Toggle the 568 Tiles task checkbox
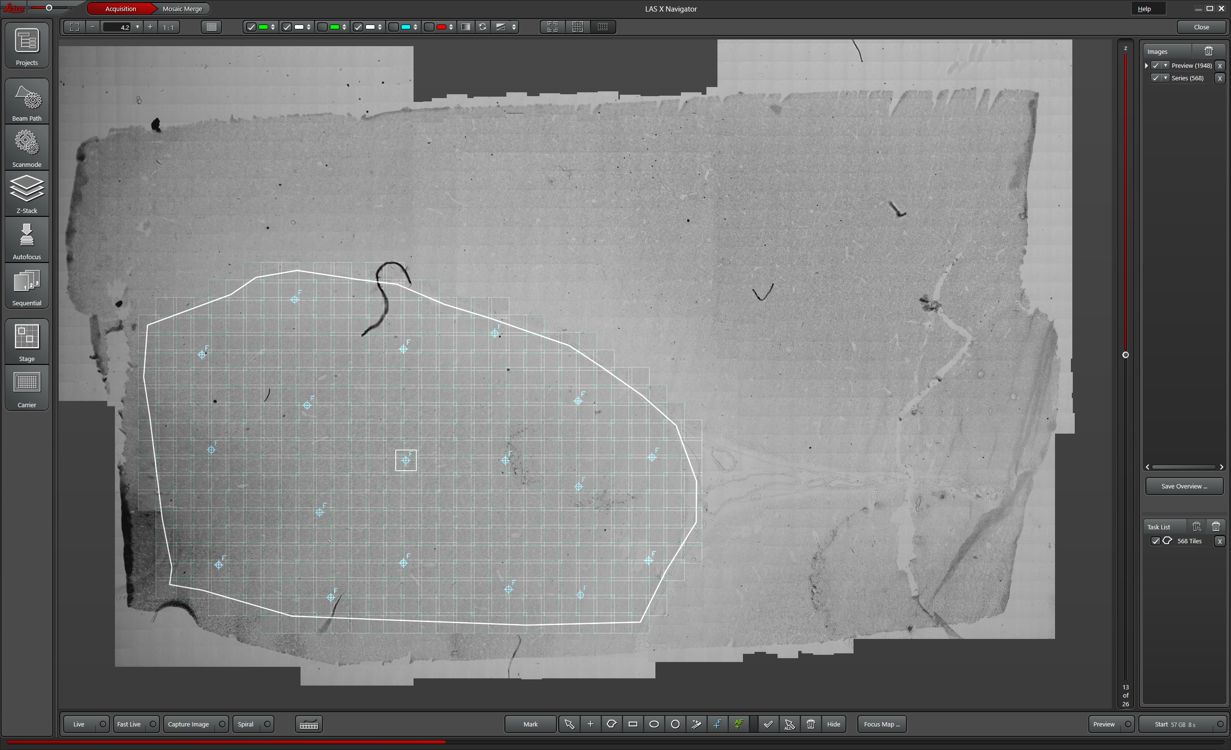This screenshot has height=750, width=1231. (x=1156, y=541)
